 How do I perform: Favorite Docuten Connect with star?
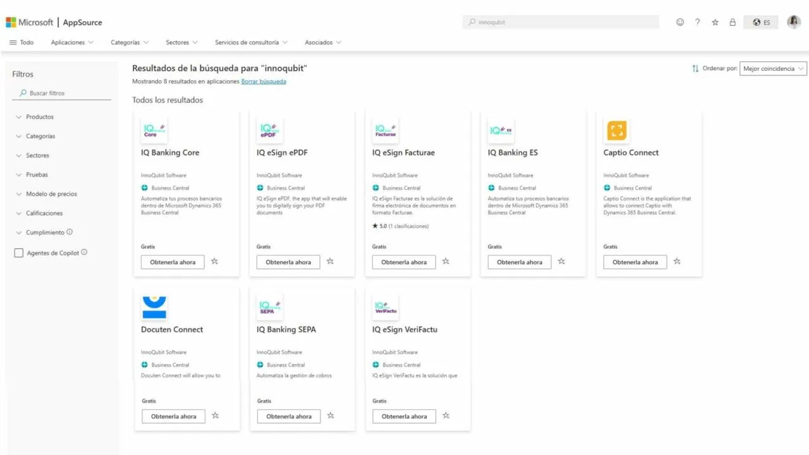[216, 415]
